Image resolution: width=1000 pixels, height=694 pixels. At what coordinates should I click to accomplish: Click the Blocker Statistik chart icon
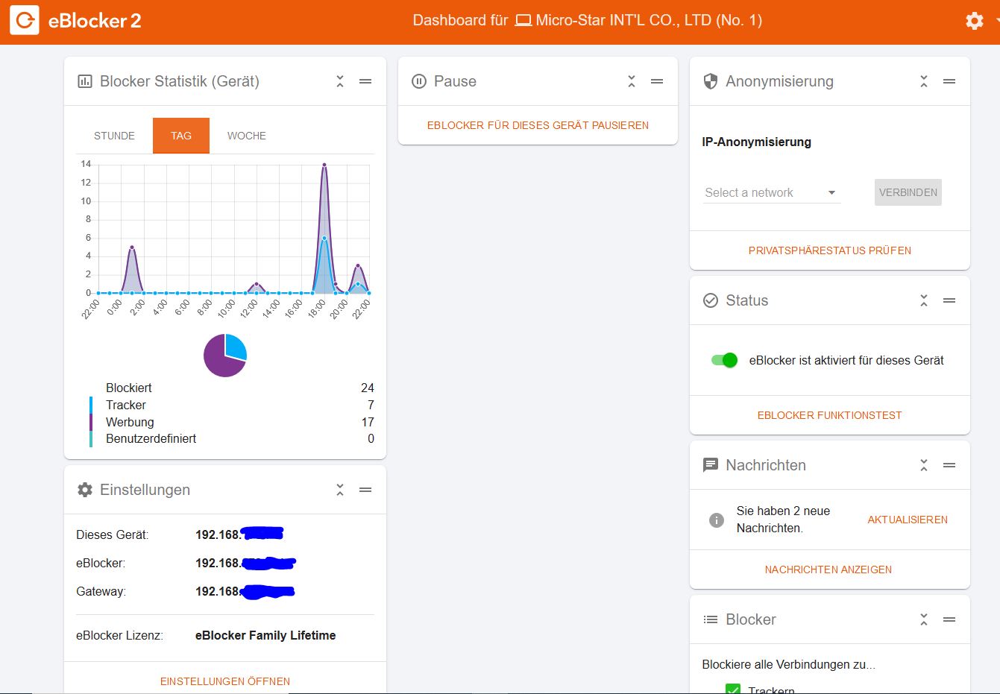click(x=85, y=81)
